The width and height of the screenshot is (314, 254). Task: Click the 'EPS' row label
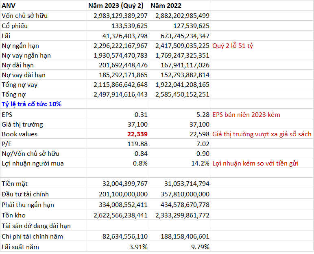tap(7, 115)
